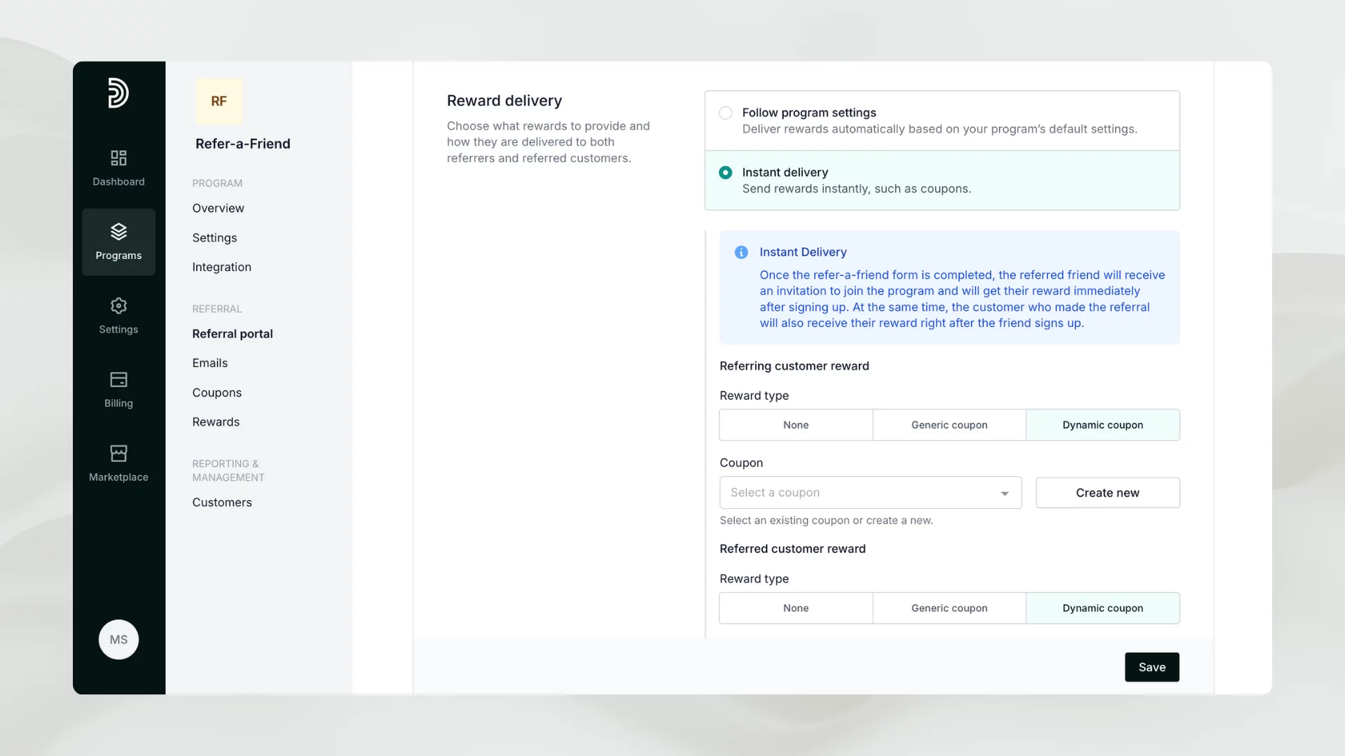Click the Instant Delivery info icon
Viewport: 1345px width, 756px height.
click(x=741, y=252)
